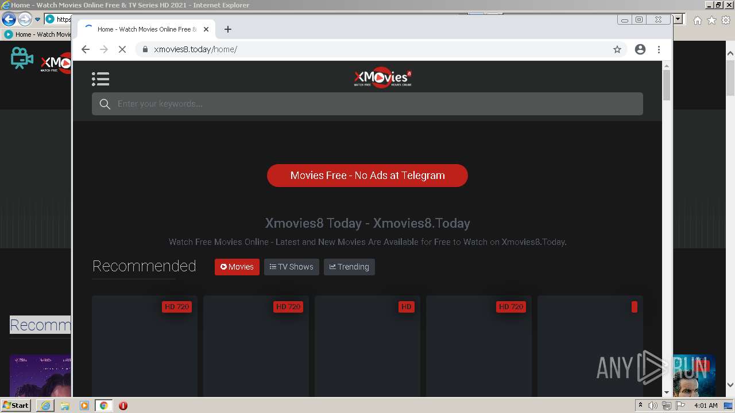Open Internet Explorer address bar dropdown arrow
735x413 pixels.
(x=678, y=19)
